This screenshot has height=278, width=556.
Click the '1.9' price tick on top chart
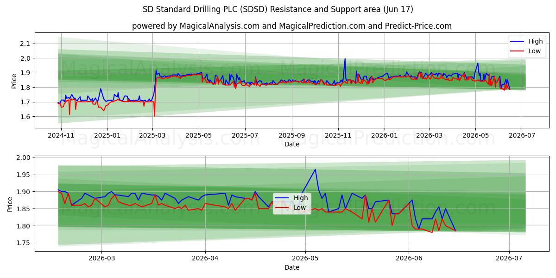[25, 73]
